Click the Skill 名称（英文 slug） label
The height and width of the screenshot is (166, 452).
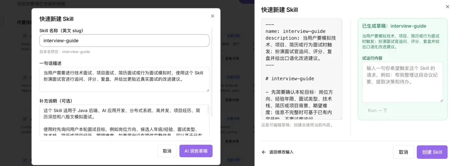point(62,30)
